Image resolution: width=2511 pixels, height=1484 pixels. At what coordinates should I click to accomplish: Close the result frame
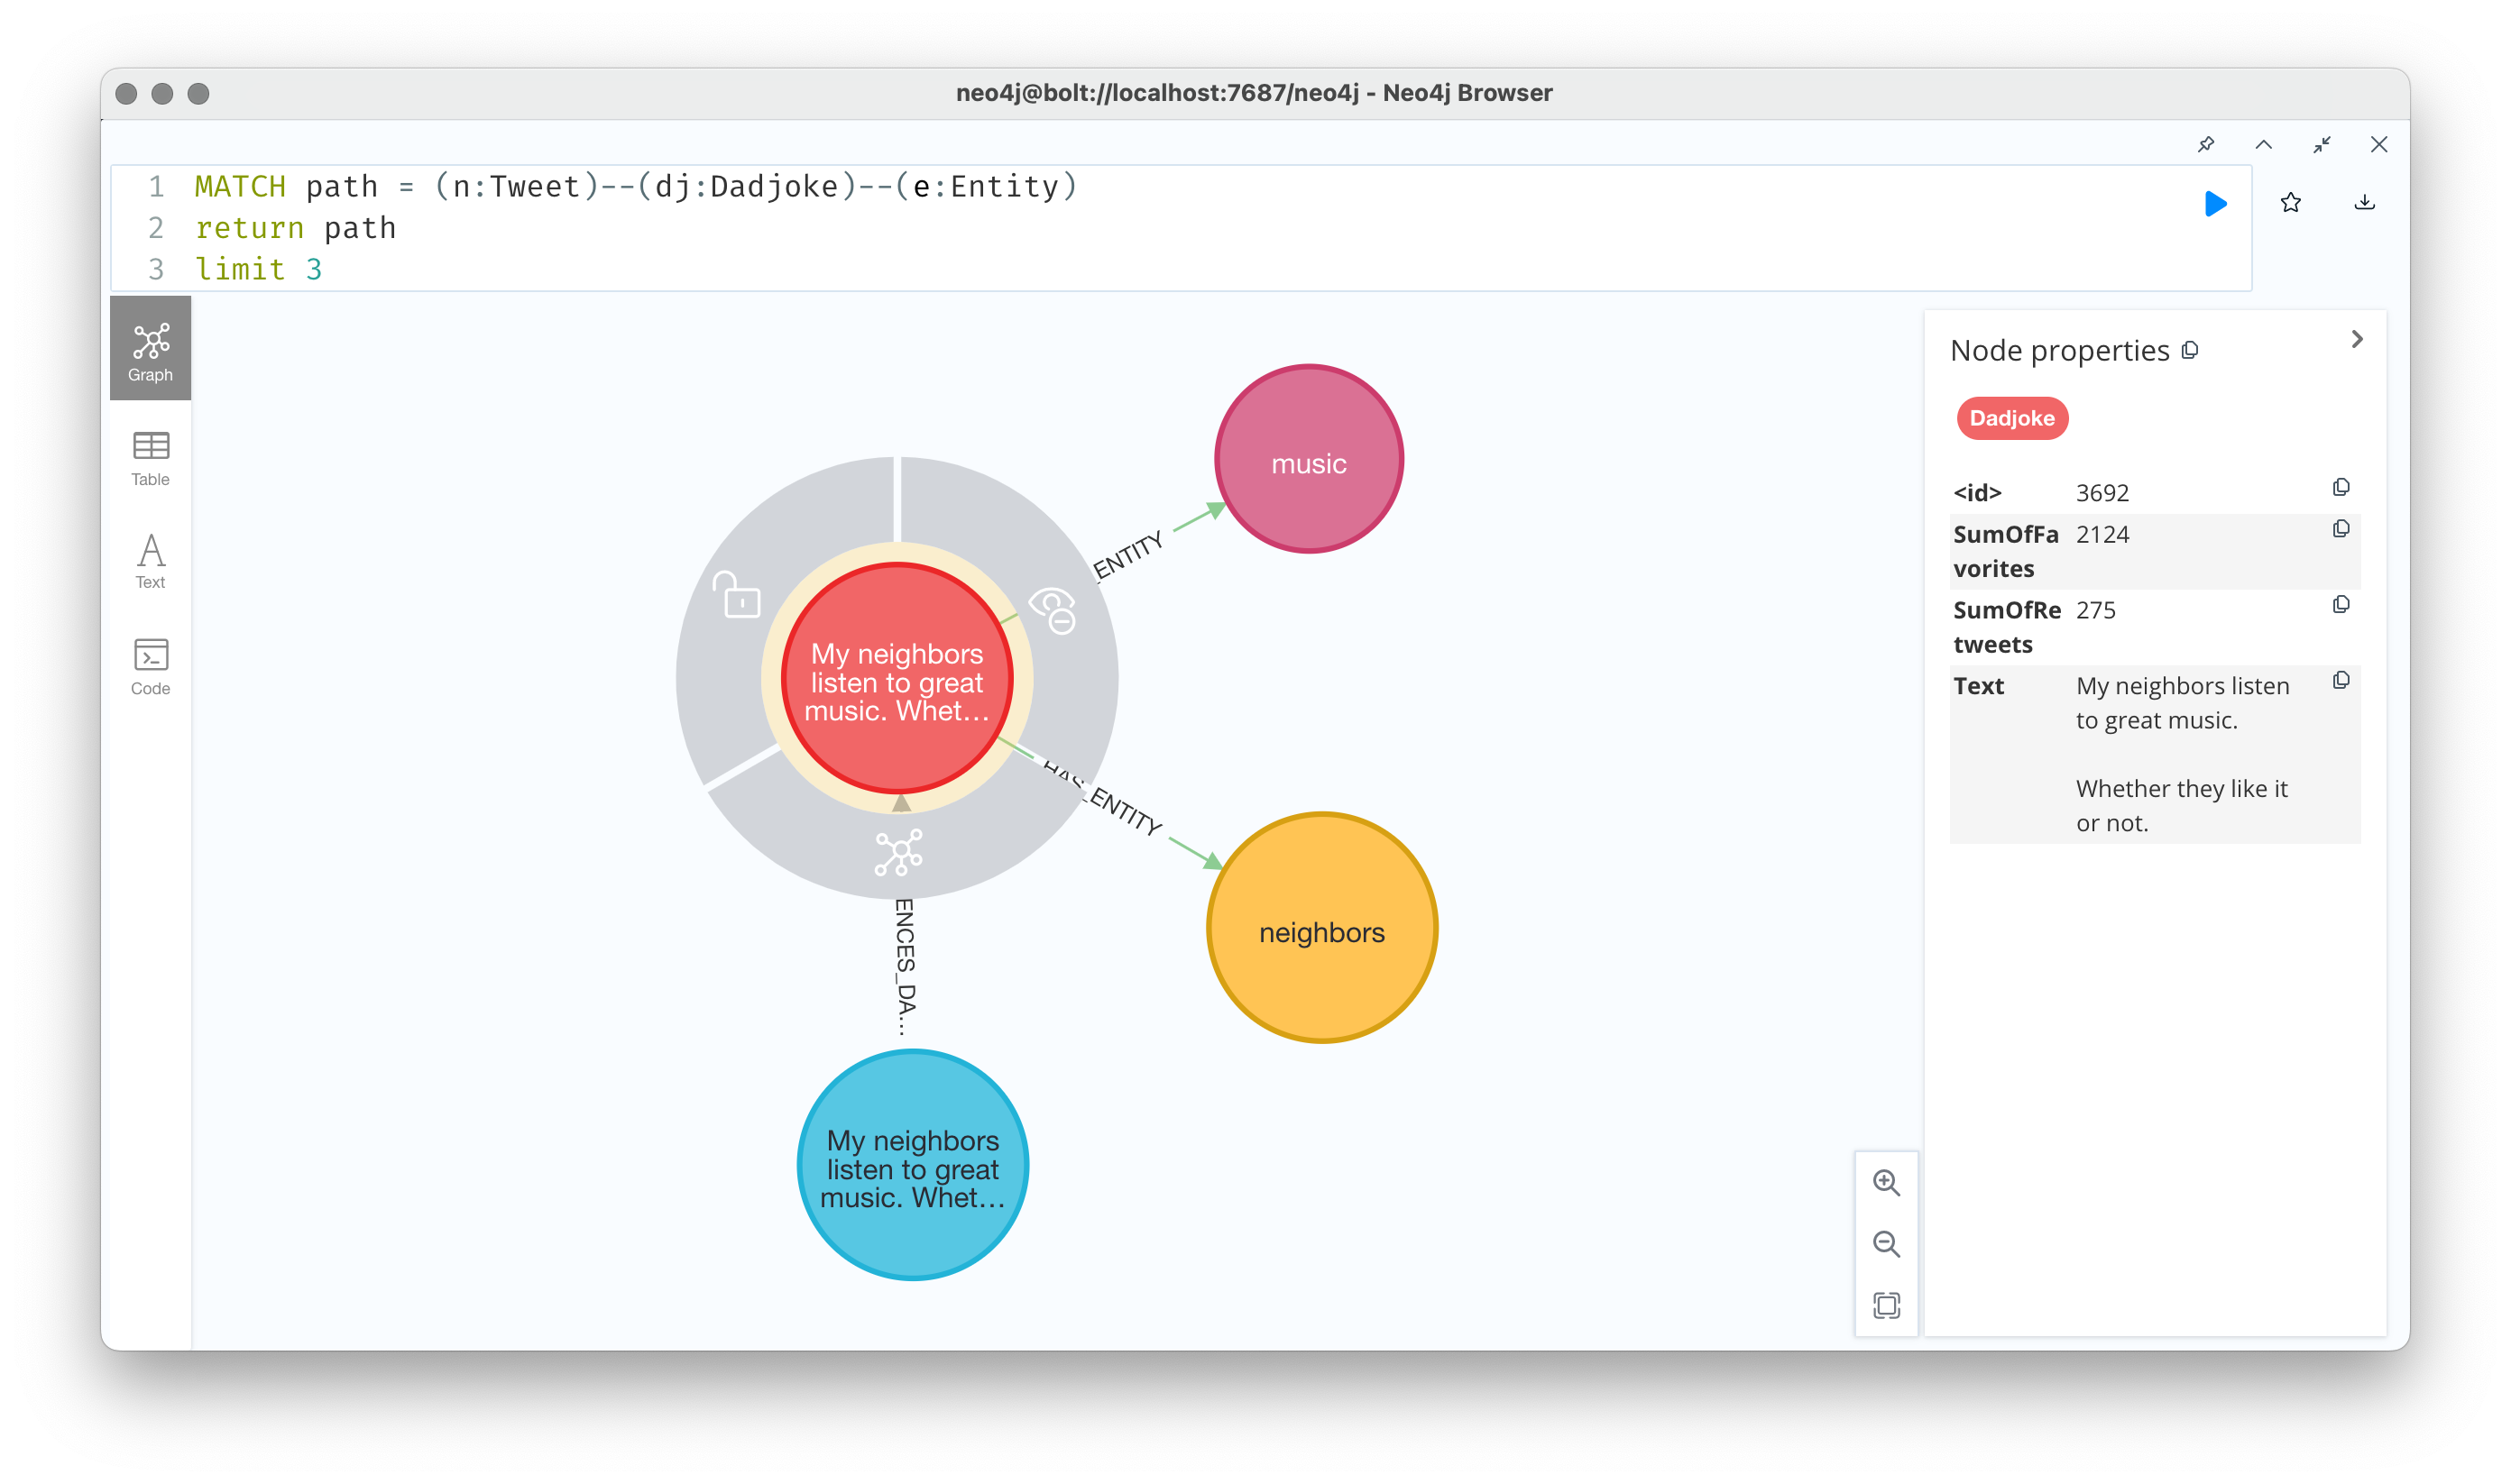tap(2379, 144)
